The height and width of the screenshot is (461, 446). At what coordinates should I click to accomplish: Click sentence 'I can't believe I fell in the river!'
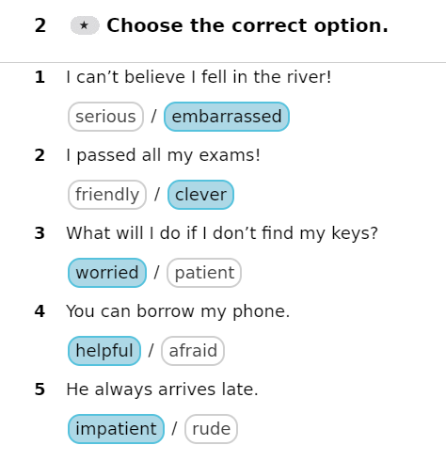click(199, 77)
